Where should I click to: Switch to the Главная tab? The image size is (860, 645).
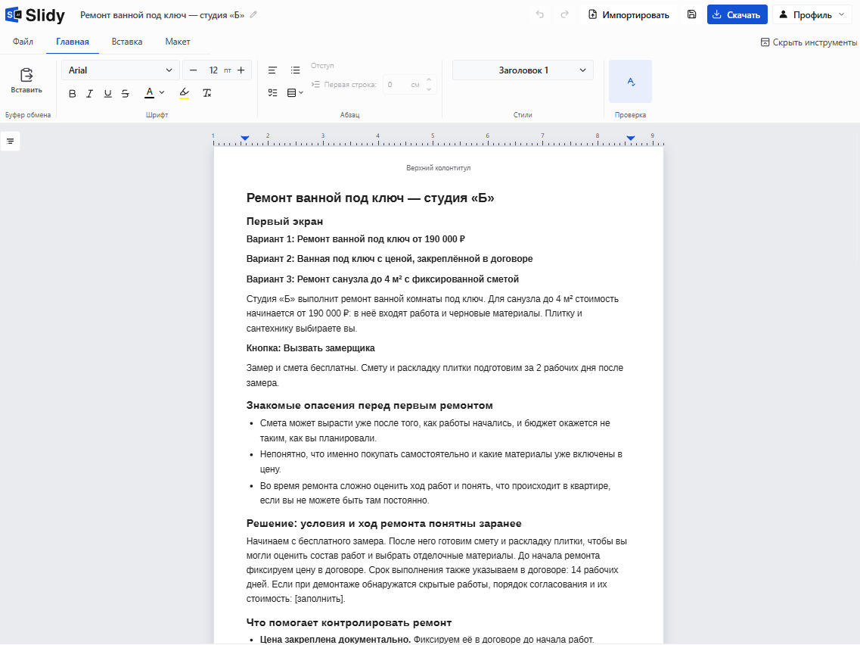(73, 42)
